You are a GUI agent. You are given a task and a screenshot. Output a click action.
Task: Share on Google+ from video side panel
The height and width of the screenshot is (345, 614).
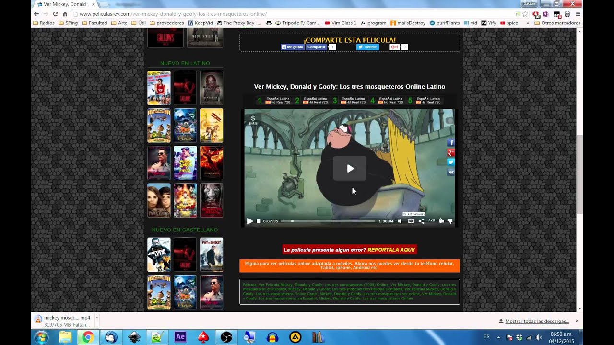pyautogui.click(x=450, y=152)
